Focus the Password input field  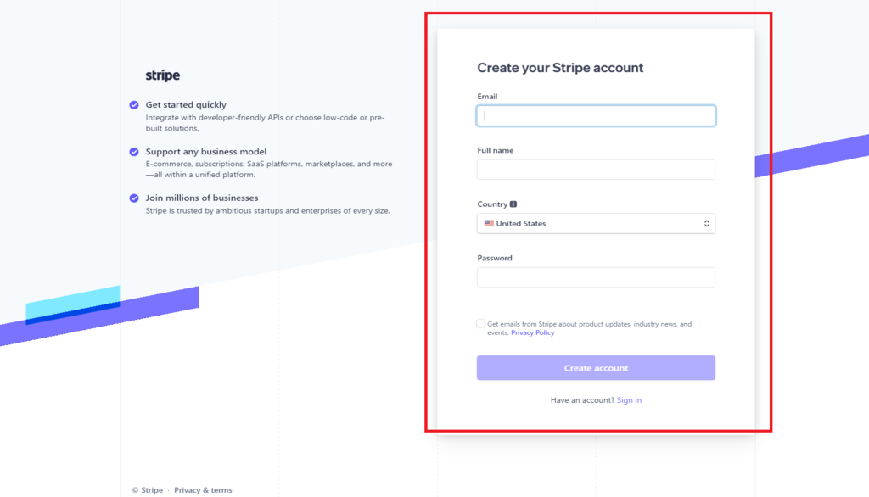coord(596,277)
